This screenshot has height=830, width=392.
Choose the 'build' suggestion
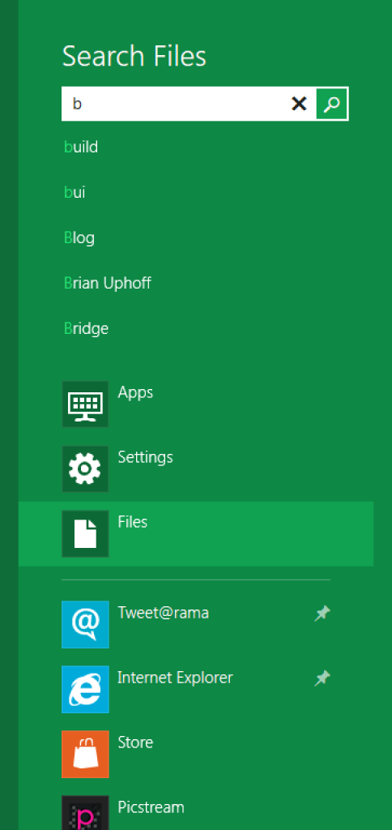81,147
